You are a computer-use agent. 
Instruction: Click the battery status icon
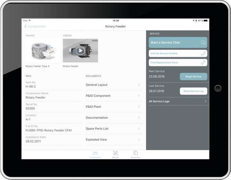[x=206, y=21]
